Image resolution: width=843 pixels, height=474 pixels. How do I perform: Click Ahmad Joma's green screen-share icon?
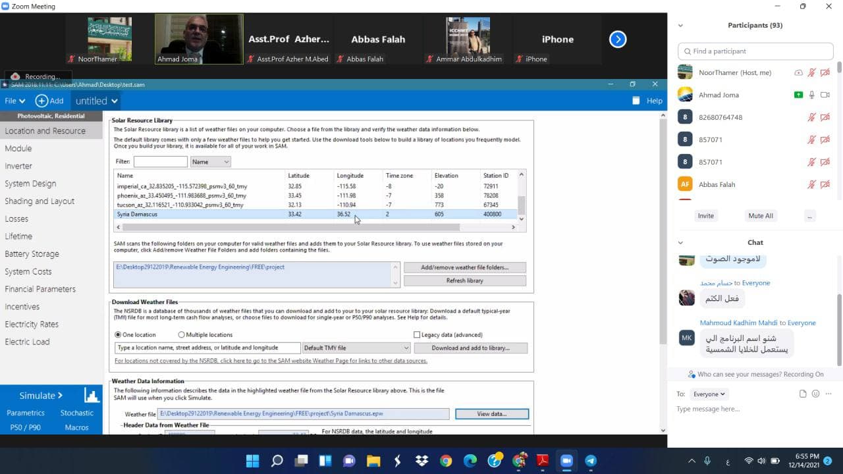point(798,95)
